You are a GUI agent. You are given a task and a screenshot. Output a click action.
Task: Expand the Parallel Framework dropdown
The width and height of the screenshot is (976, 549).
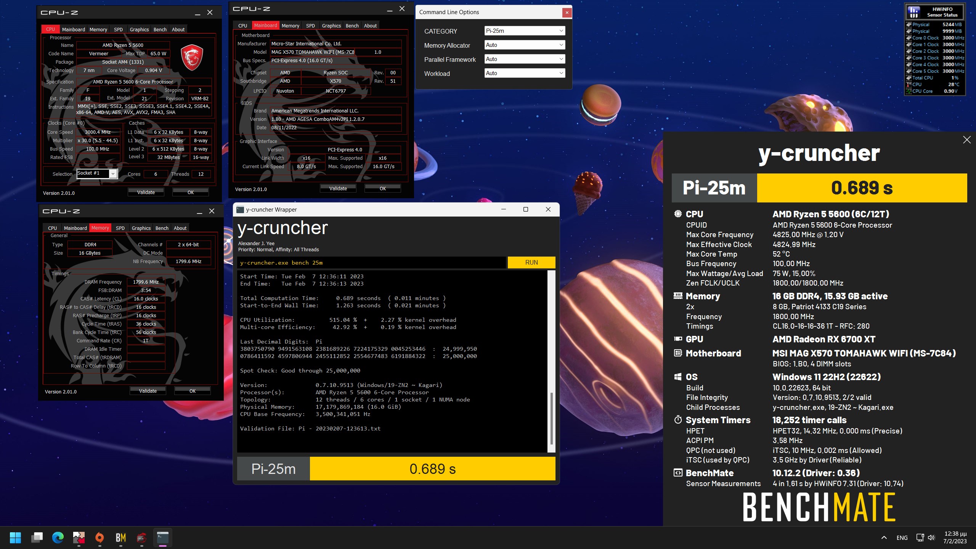coord(525,59)
